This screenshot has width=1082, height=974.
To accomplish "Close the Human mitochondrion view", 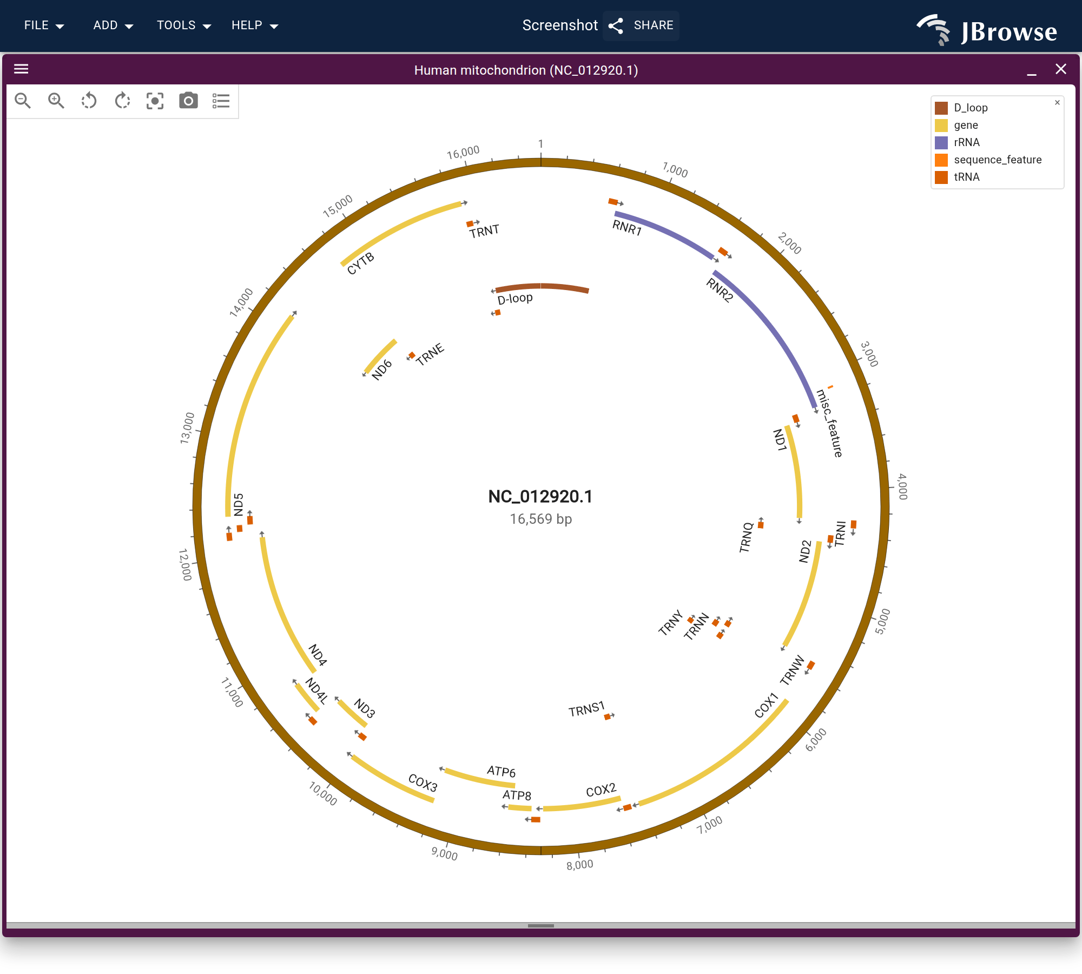I will point(1061,69).
